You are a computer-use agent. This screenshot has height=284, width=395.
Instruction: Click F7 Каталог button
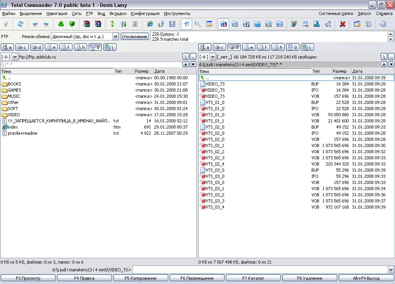pyautogui.click(x=253, y=278)
